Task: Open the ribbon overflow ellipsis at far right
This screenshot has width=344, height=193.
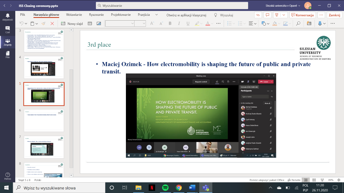Action: (x=333, y=24)
